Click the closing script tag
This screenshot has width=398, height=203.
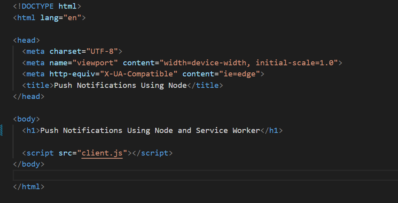[152, 153]
